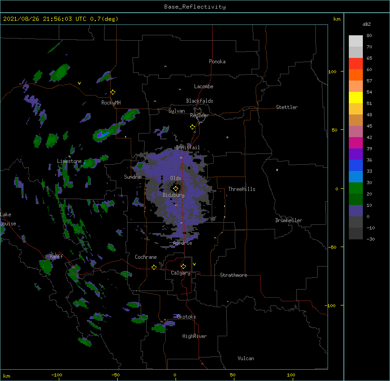Click the Innisfail city label

[x=188, y=148]
